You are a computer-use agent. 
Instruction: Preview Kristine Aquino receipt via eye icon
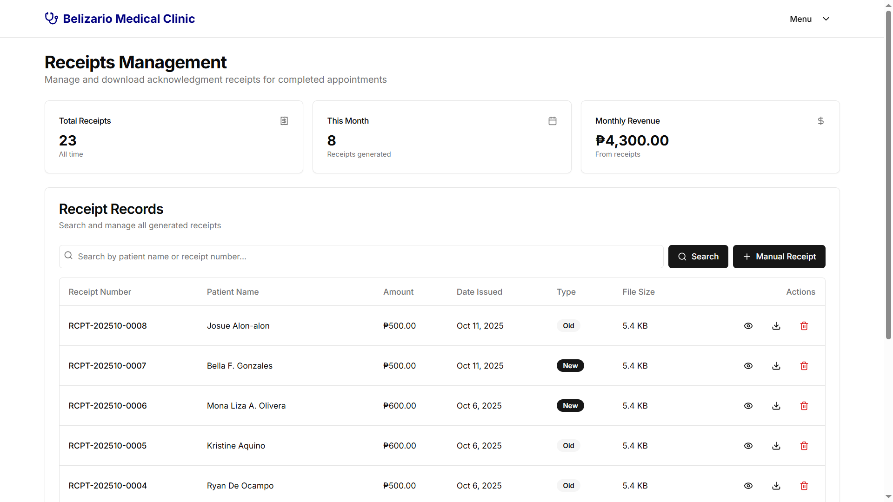(748, 446)
